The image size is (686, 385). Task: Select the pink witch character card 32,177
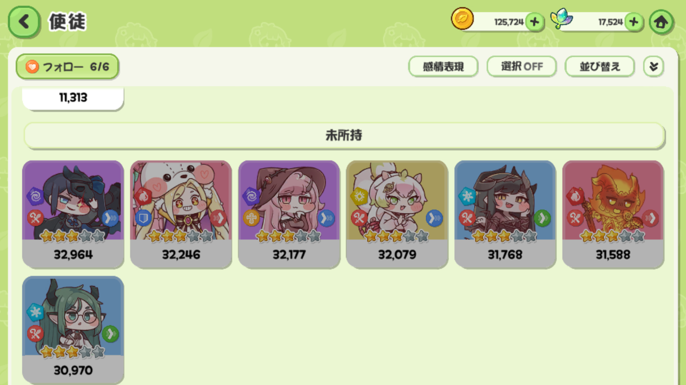click(x=289, y=214)
